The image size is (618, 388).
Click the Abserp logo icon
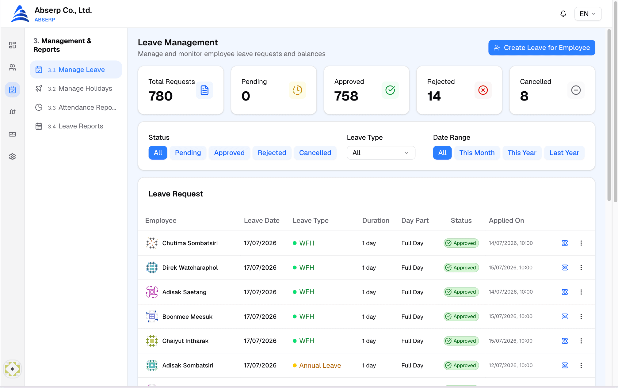pos(20,14)
